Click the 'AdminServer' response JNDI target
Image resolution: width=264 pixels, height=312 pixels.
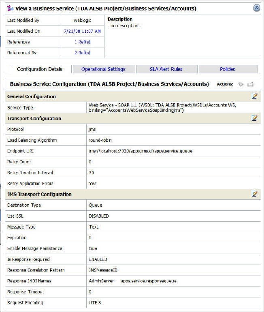[101, 281]
